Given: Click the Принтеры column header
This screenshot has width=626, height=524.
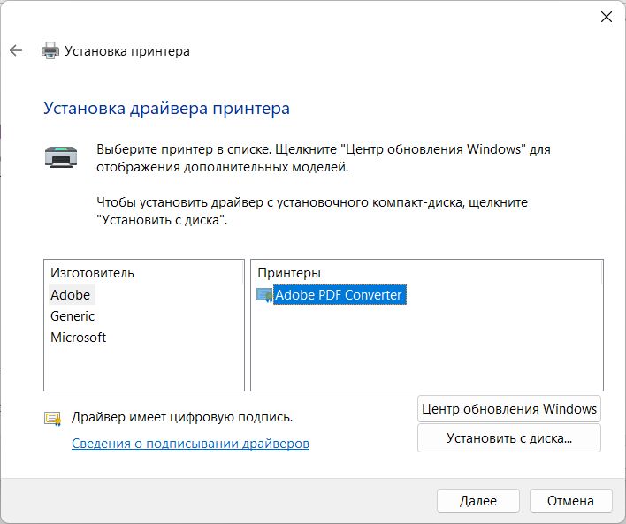Looking at the screenshot, I should pyautogui.click(x=289, y=273).
